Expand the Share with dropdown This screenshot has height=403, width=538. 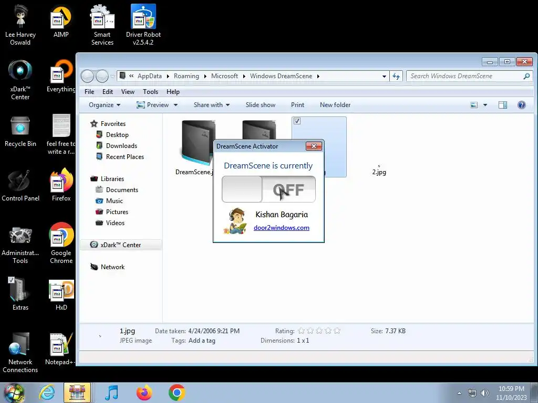[x=211, y=105]
